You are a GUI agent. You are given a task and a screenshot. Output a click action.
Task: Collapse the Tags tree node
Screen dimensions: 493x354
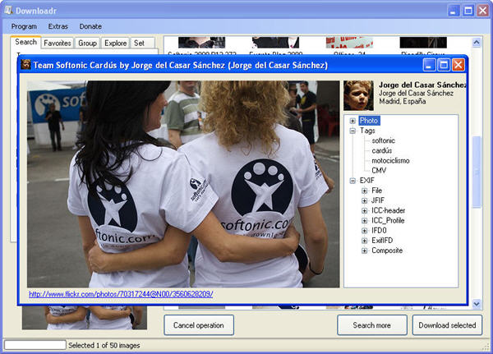click(352, 131)
